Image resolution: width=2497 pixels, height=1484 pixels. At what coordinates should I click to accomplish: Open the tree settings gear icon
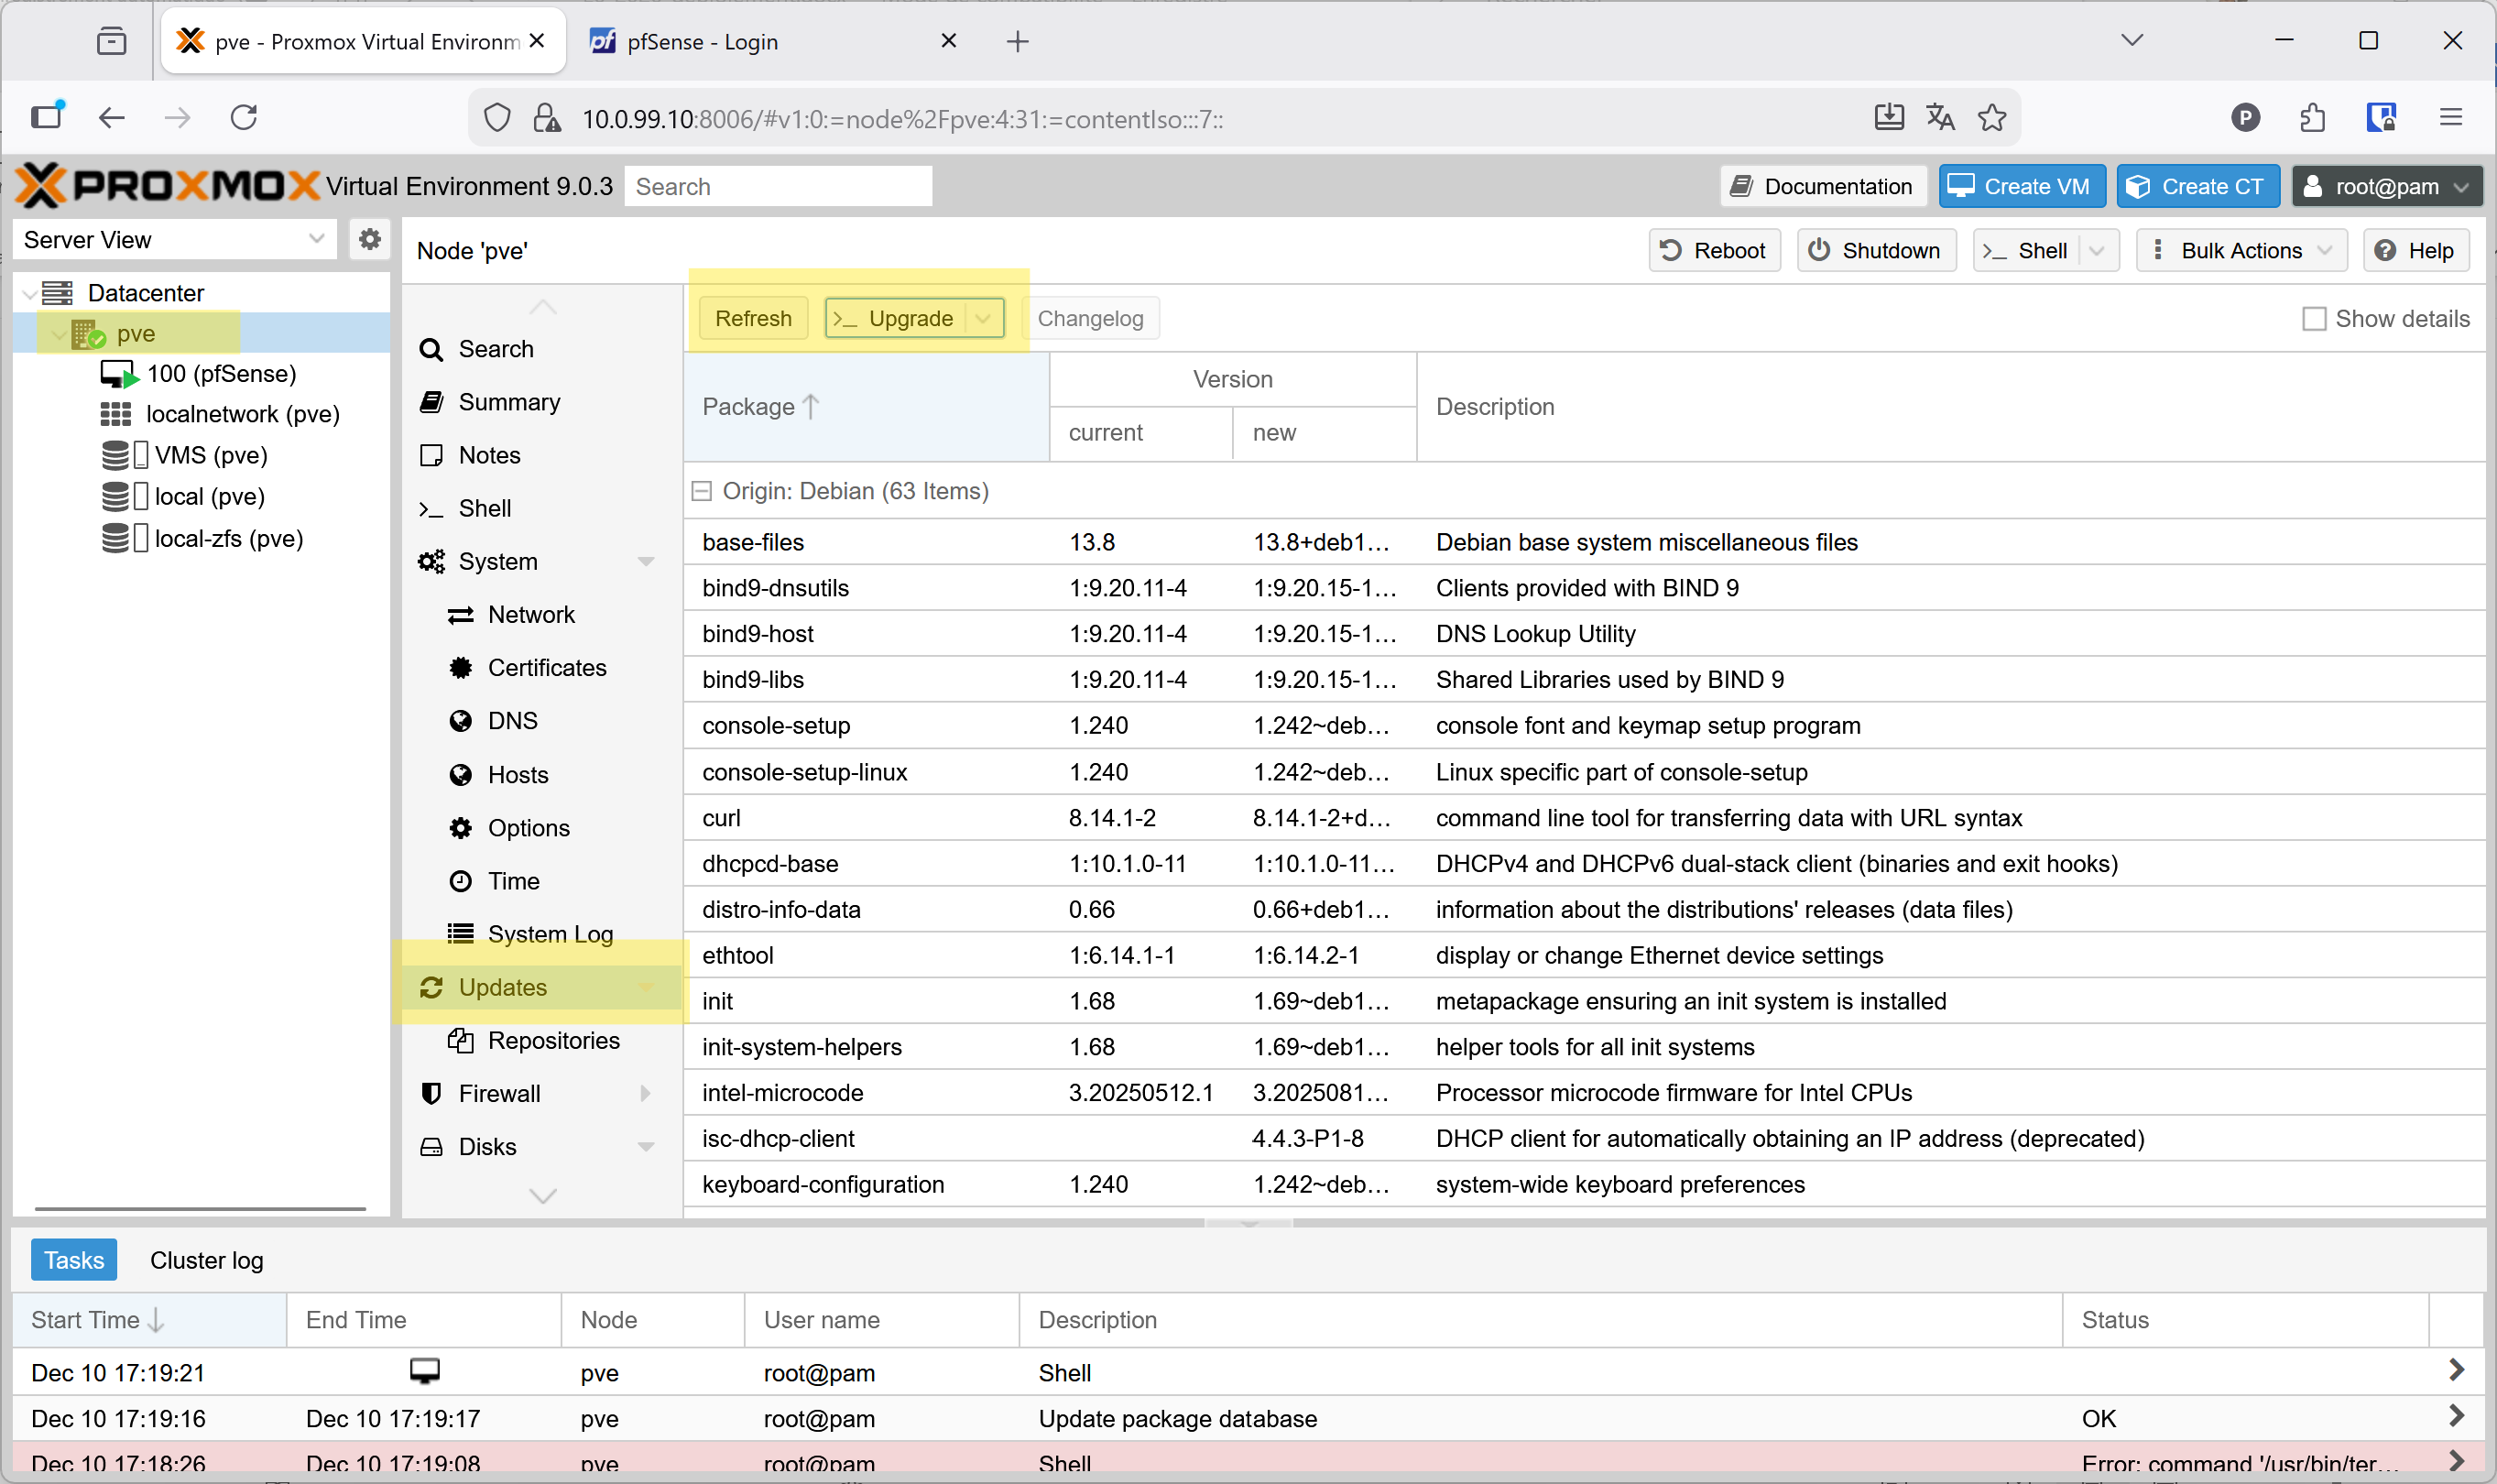(370, 240)
